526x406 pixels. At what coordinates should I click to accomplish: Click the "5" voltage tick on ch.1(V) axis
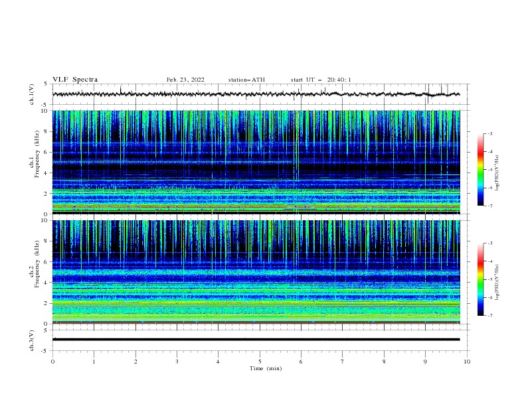tap(46, 84)
